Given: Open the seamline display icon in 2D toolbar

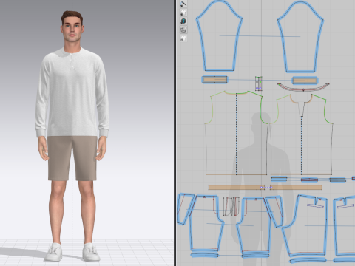Looking at the screenshot, I should coord(183,4).
